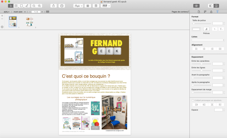
Task: Open the 40% zoom level dropdown
Action: coord(6,12)
